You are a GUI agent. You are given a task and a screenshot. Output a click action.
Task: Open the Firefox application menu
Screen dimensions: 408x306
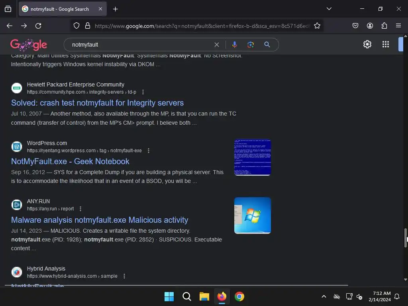coord(398,25)
